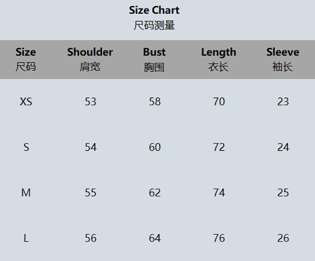The image size is (315, 261).
Task: Click the Size Chart title text
Action: coord(154,10)
